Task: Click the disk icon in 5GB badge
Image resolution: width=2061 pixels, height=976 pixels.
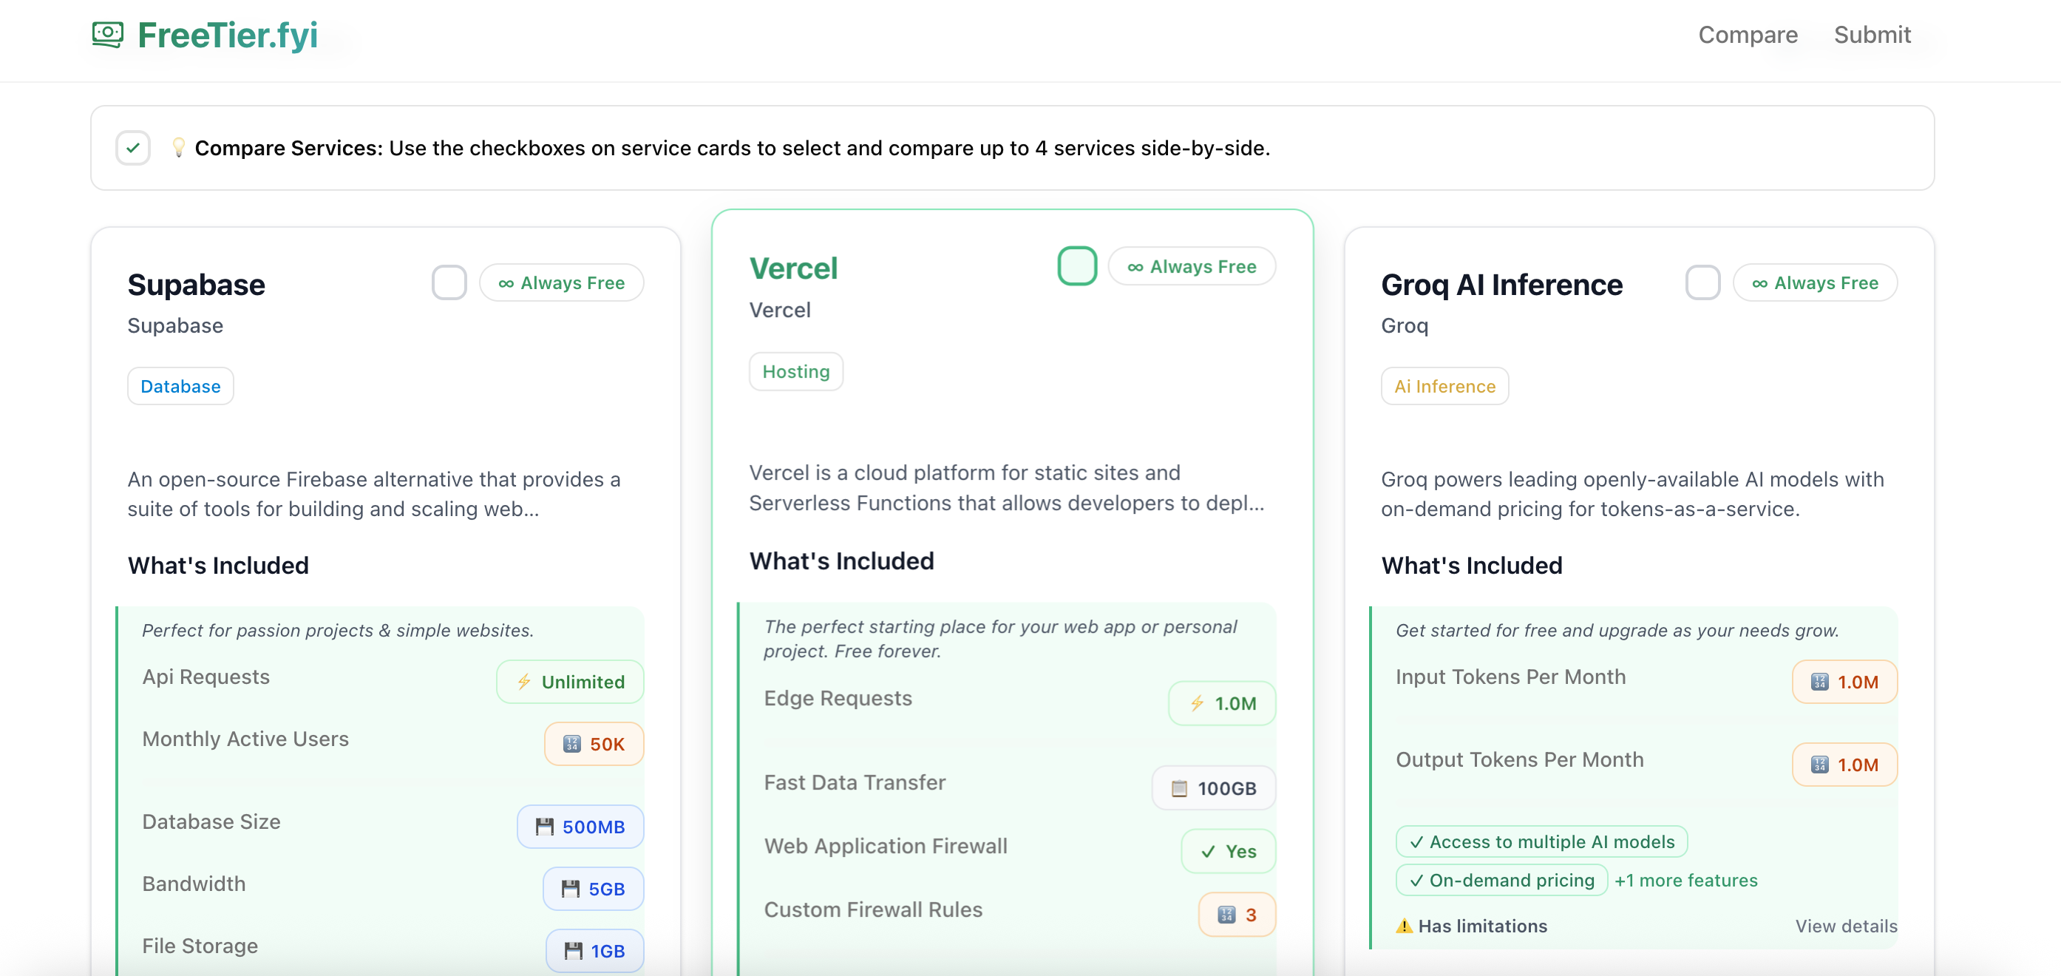Action: [570, 889]
